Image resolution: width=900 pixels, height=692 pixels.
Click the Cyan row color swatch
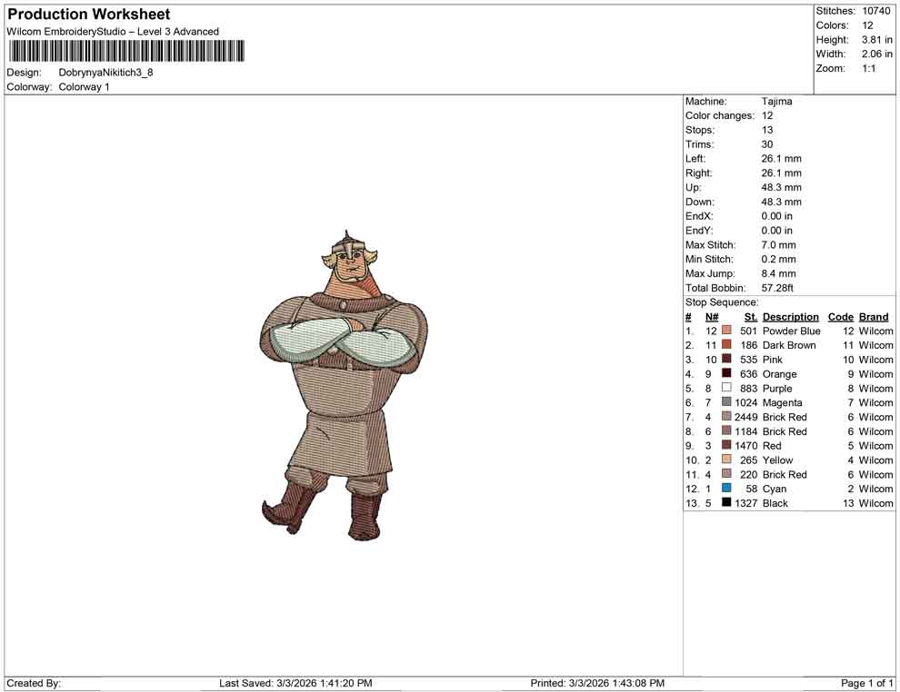[x=726, y=488]
